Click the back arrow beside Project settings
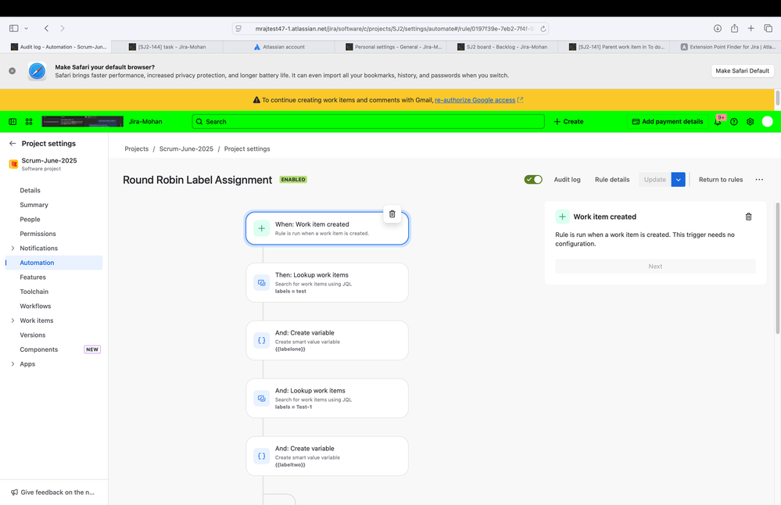Image resolution: width=781 pixels, height=505 pixels. pyautogui.click(x=13, y=143)
